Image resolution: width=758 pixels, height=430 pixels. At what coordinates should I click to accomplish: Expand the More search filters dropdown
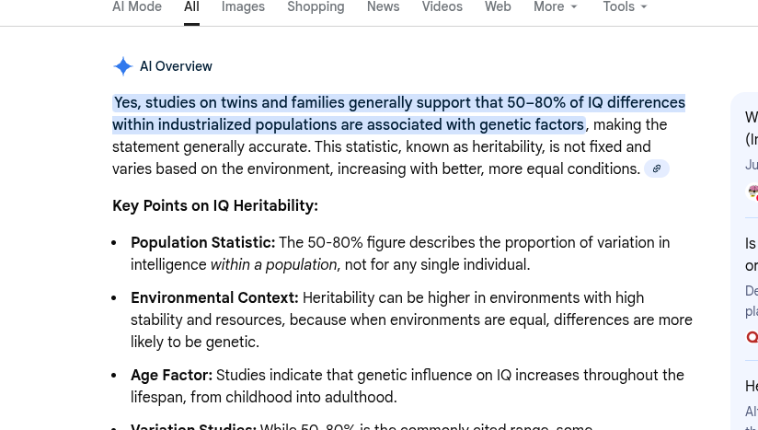coord(556,7)
